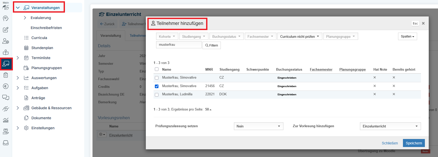Image resolution: width=438 pixels, height=157 pixels.
Task: Open the Spalten columns dropdown
Action: tap(407, 36)
